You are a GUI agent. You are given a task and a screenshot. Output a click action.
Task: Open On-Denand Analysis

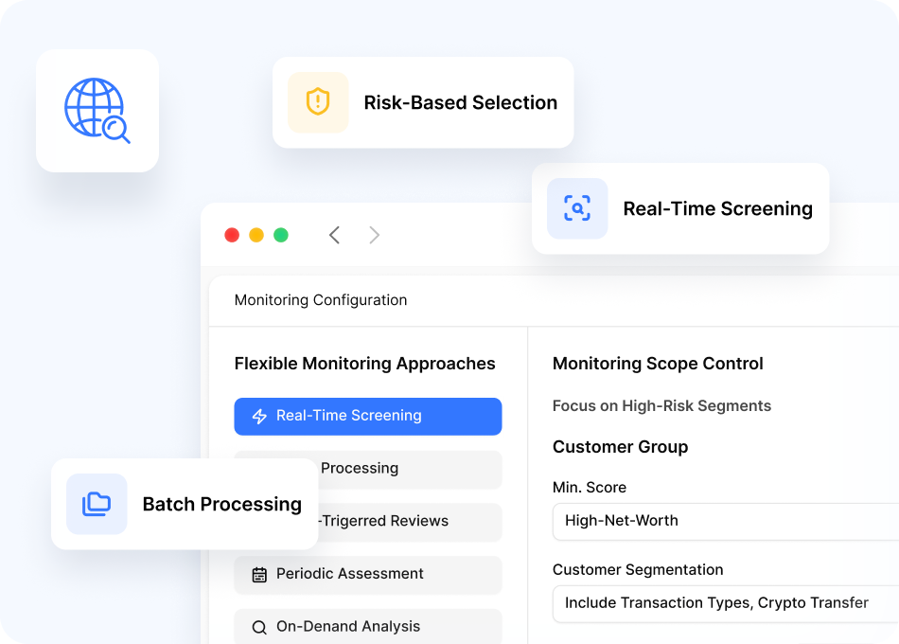(x=367, y=627)
